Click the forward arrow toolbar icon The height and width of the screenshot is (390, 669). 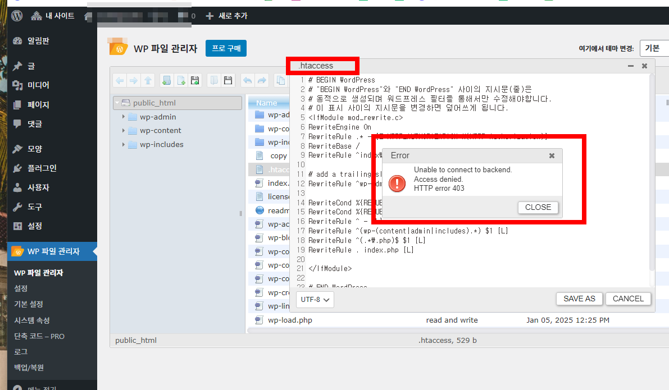point(134,80)
